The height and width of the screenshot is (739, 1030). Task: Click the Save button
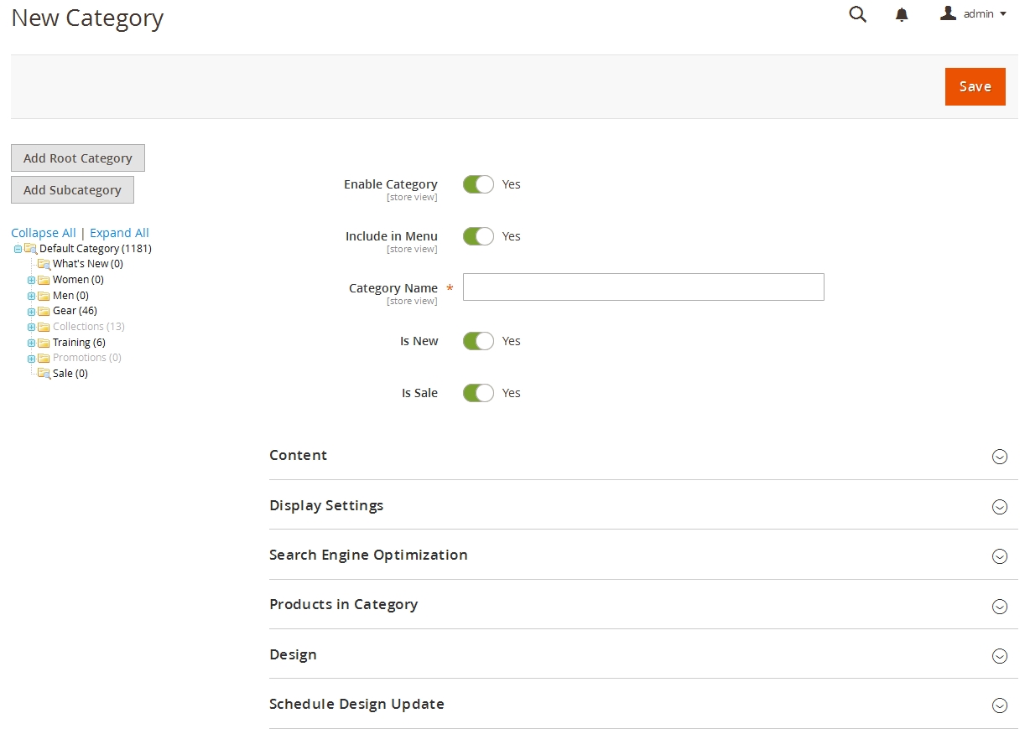pyautogui.click(x=975, y=86)
